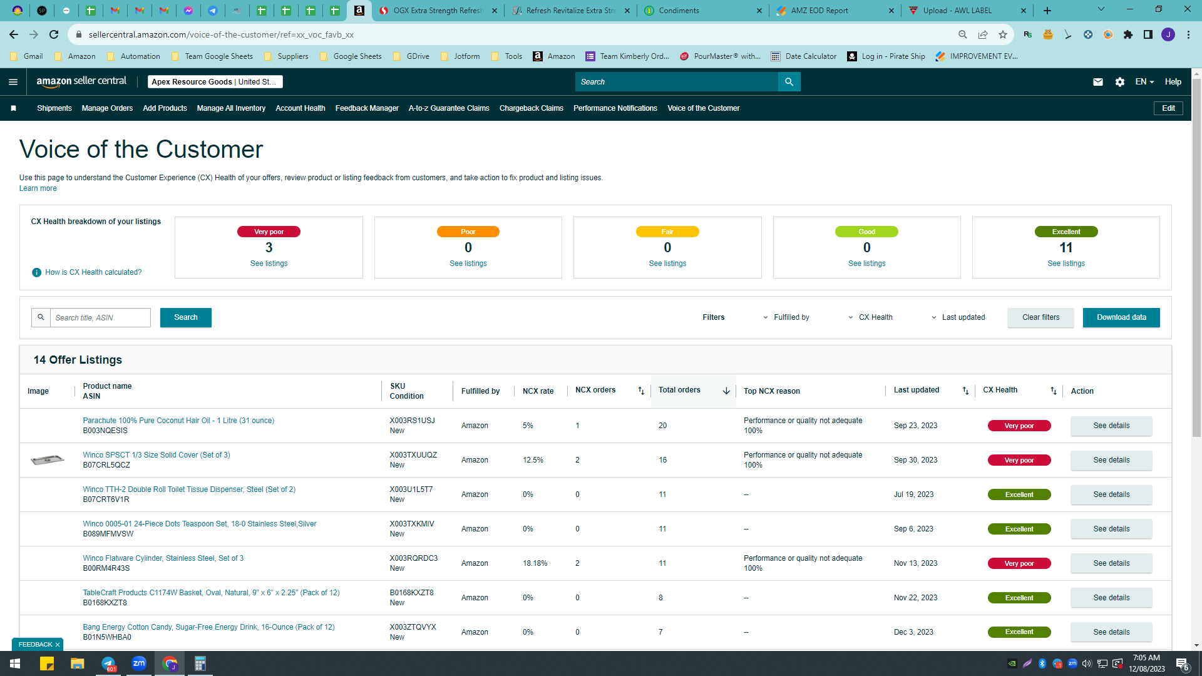Click the info icon beside CX Health calculated
This screenshot has height=676, width=1202.
tap(36, 272)
